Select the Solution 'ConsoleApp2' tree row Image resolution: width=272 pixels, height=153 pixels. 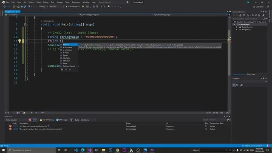(x=250, y=22)
